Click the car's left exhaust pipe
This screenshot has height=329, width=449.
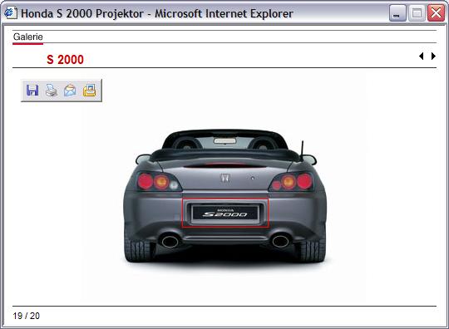[170, 242]
